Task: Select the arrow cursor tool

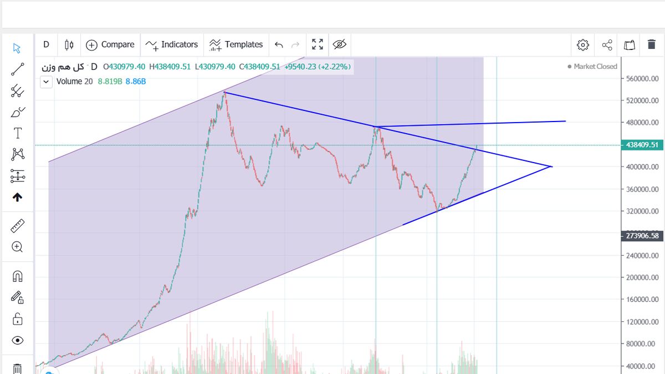Action: [x=17, y=48]
